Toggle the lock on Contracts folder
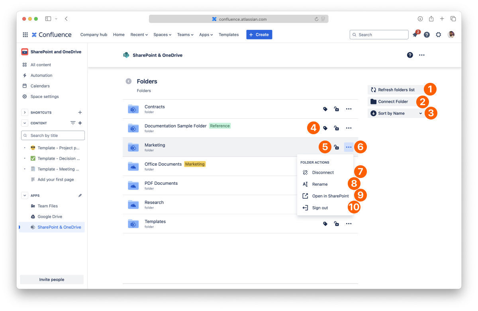Screen dimensions: 478x311 pos(337,109)
